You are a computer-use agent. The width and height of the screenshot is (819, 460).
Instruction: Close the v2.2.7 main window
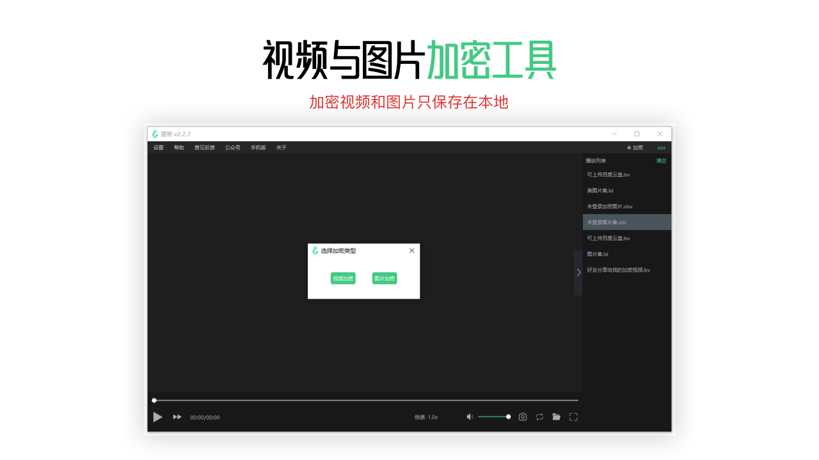coord(660,134)
